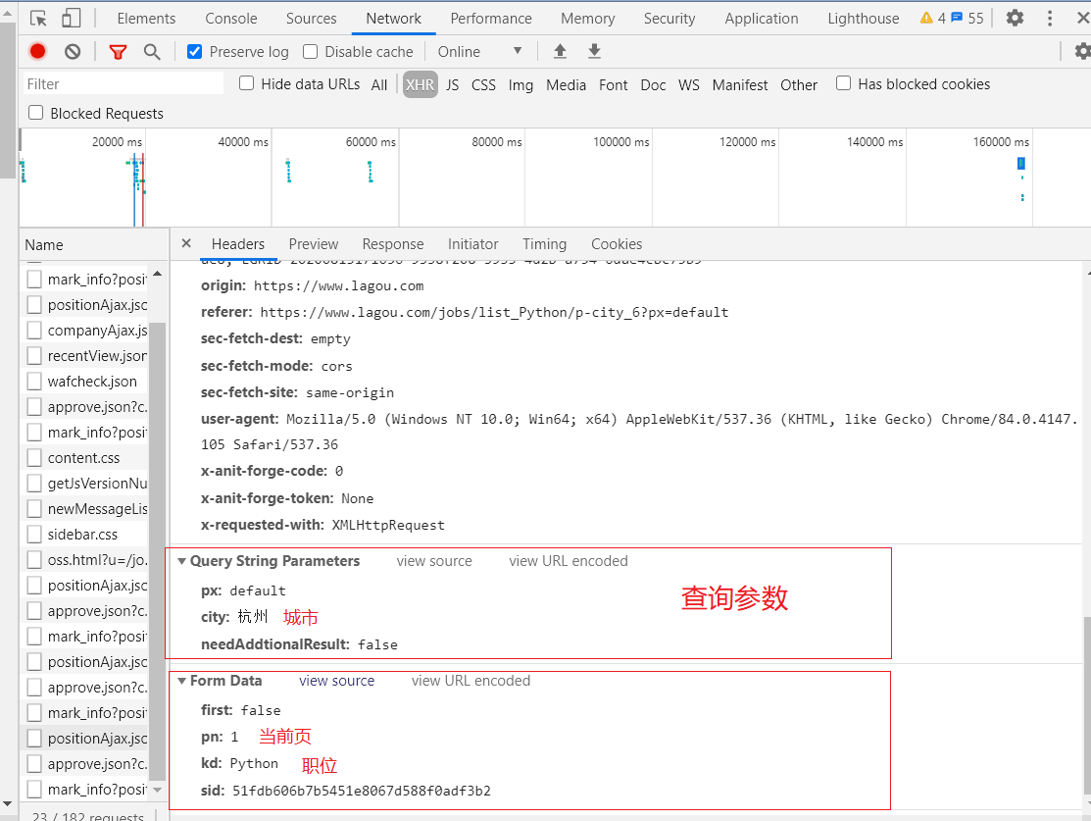Open the Response tab of the request
The width and height of the screenshot is (1091, 821).
pos(392,244)
